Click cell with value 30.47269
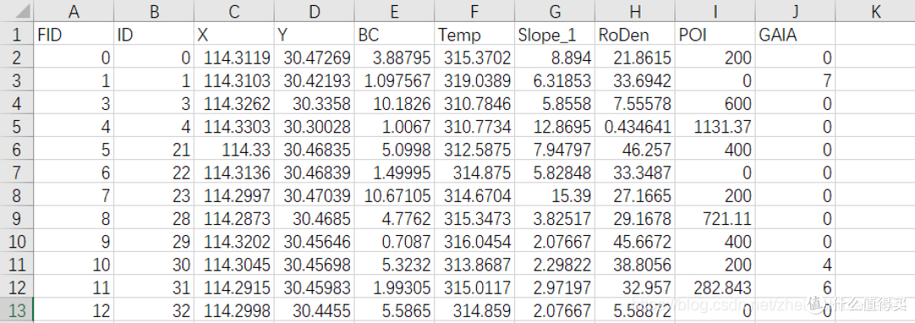Screen dimensions: 915x323 click(314, 57)
